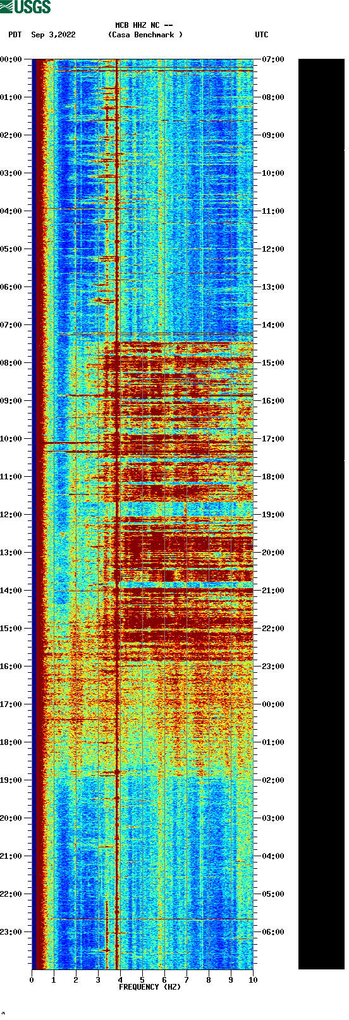Click the black panel right of spectrogram
Viewport: 349px width, 1020px height.
321,514
